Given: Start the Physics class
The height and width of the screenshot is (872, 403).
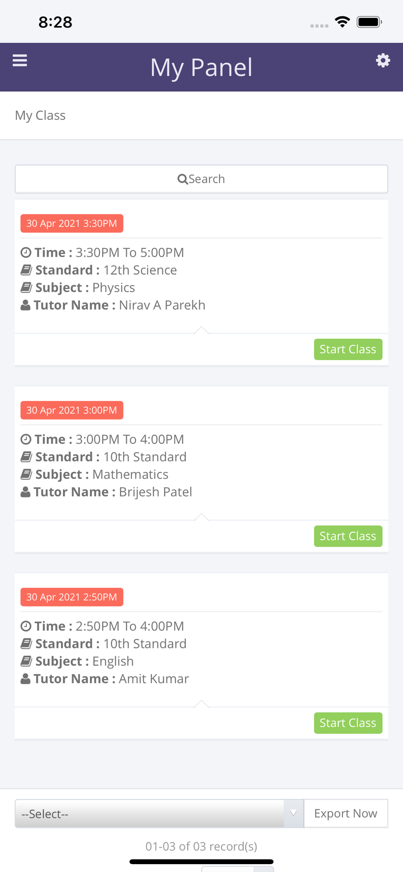Looking at the screenshot, I should [348, 349].
